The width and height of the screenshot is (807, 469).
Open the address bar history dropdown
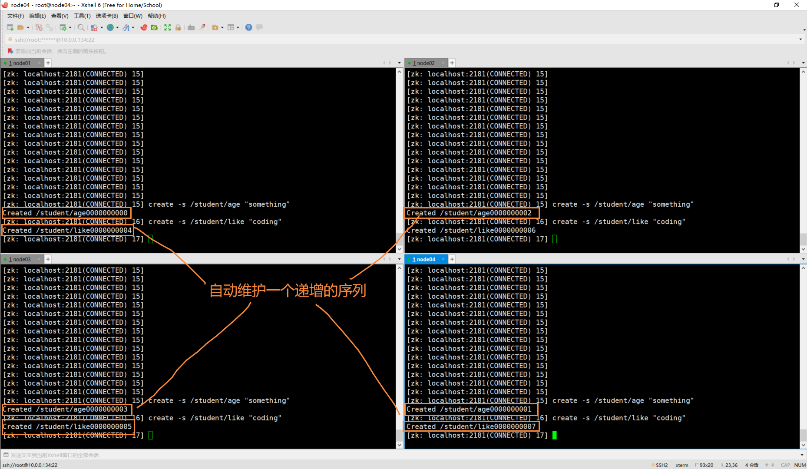800,40
